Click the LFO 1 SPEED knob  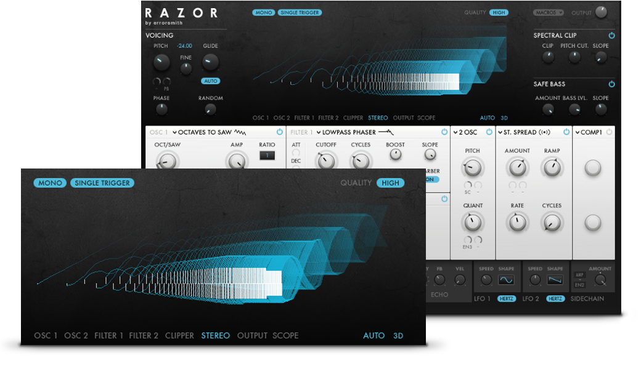pyautogui.click(x=486, y=280)
